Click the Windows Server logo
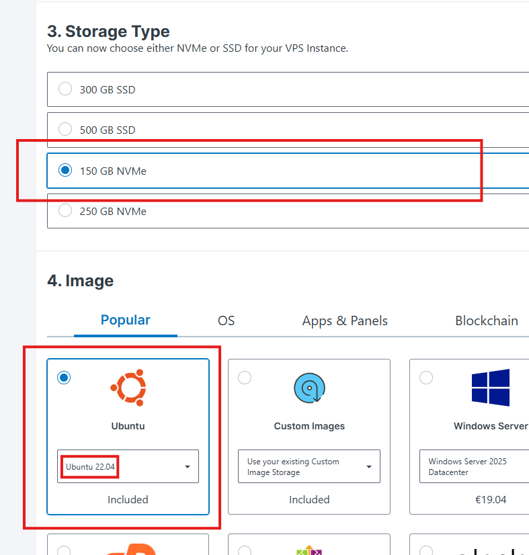Viewport: 529px width, 555px height. 490,388
